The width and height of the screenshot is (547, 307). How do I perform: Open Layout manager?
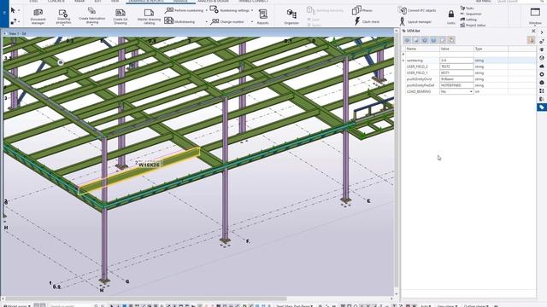[415, 21]
